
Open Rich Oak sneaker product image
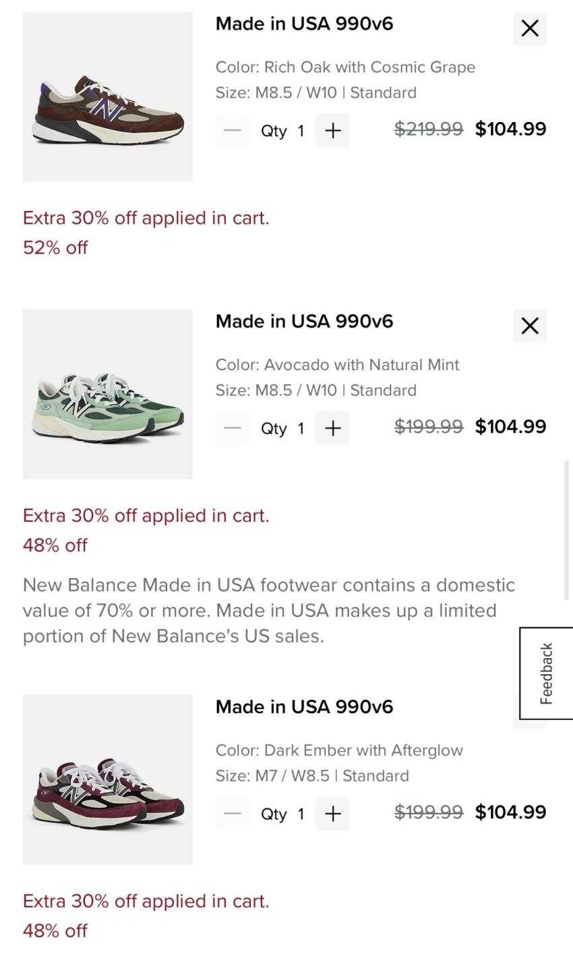tap(108, 96)
